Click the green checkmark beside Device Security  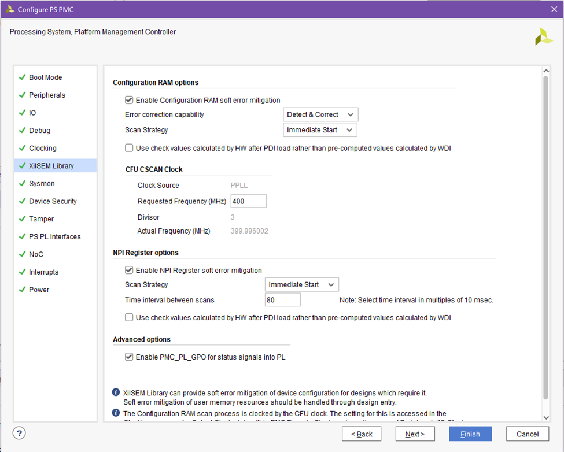(x=22, y=201)
